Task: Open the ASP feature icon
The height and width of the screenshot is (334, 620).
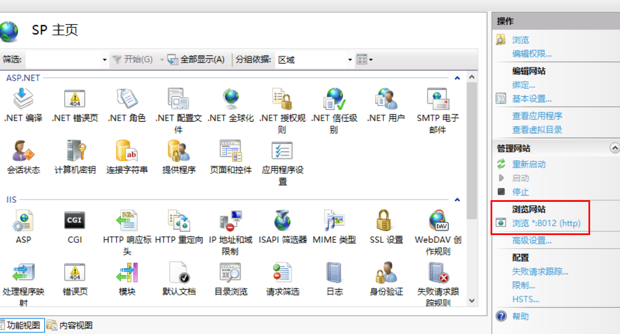Action: (23, 221)
